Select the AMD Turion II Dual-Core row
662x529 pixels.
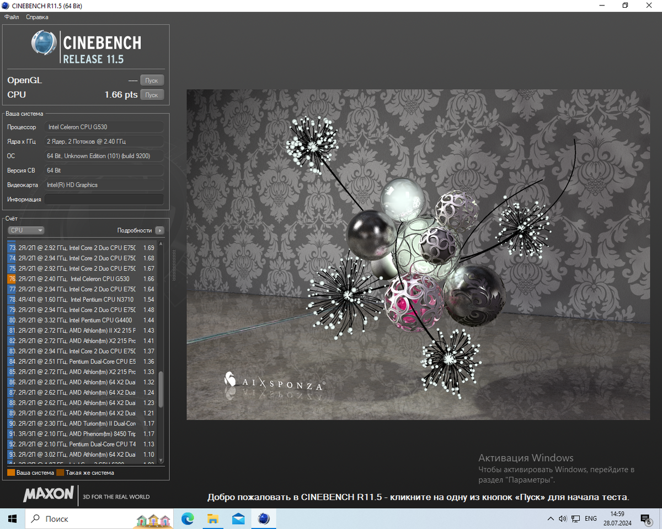point(82,424)
